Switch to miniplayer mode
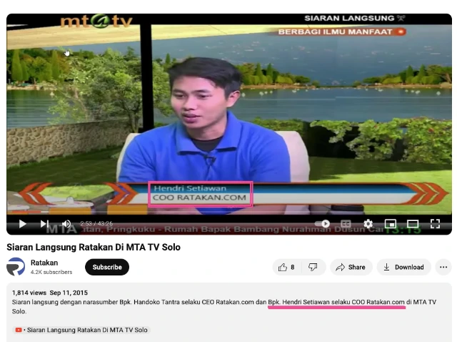457x342 pixels. pos(391,224)
